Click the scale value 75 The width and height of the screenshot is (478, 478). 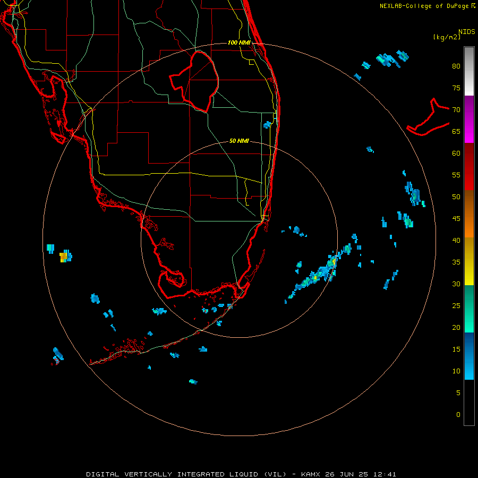coord(456,88)
